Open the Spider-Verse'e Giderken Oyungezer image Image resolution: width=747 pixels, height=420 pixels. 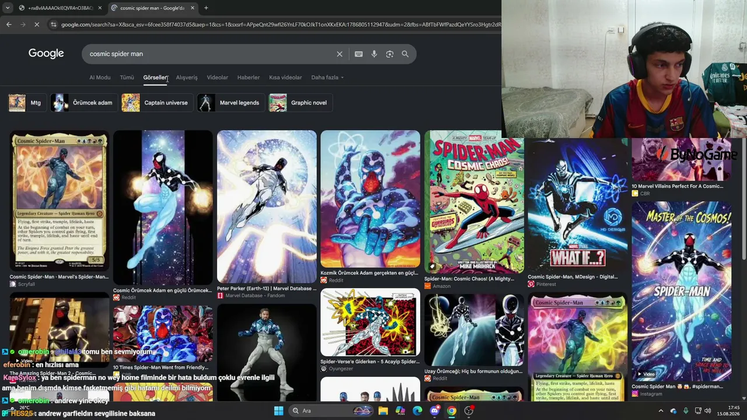(x=370, y=323)
